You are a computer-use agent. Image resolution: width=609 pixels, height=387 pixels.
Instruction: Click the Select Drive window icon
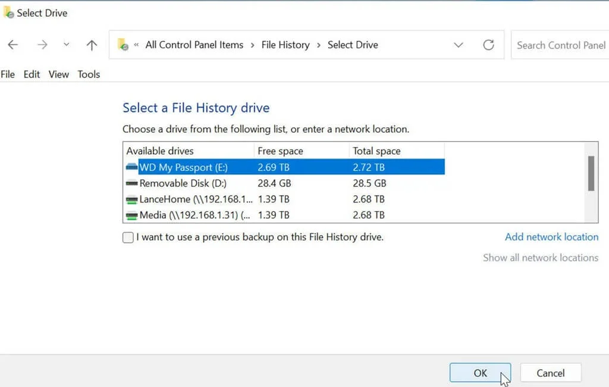tap(8, 12)
